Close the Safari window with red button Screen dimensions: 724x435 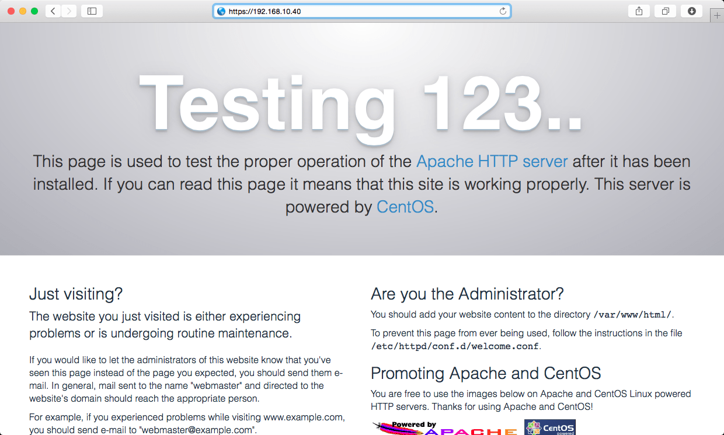click(x=12, y=11)
